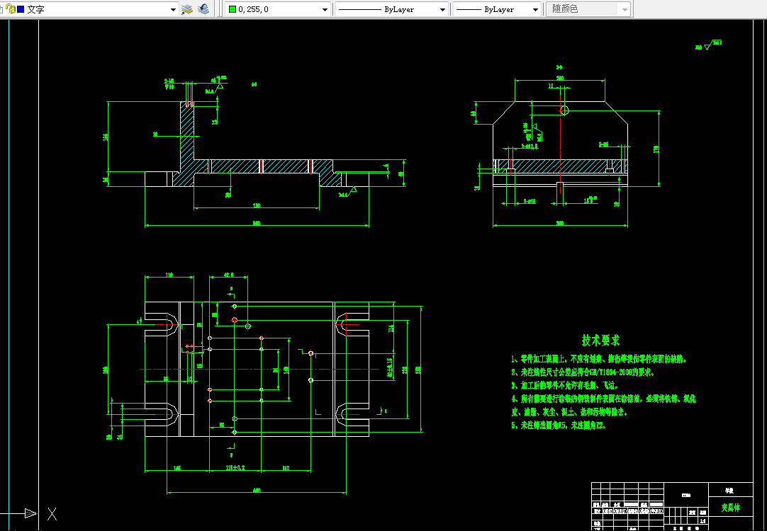Select the 技术要求 heading text

pyautogui.click(x=601, y=341)
